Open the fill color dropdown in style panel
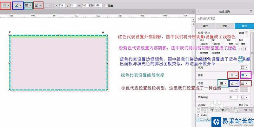The height and width of the screenshot is (127, 254). (244, 67)
